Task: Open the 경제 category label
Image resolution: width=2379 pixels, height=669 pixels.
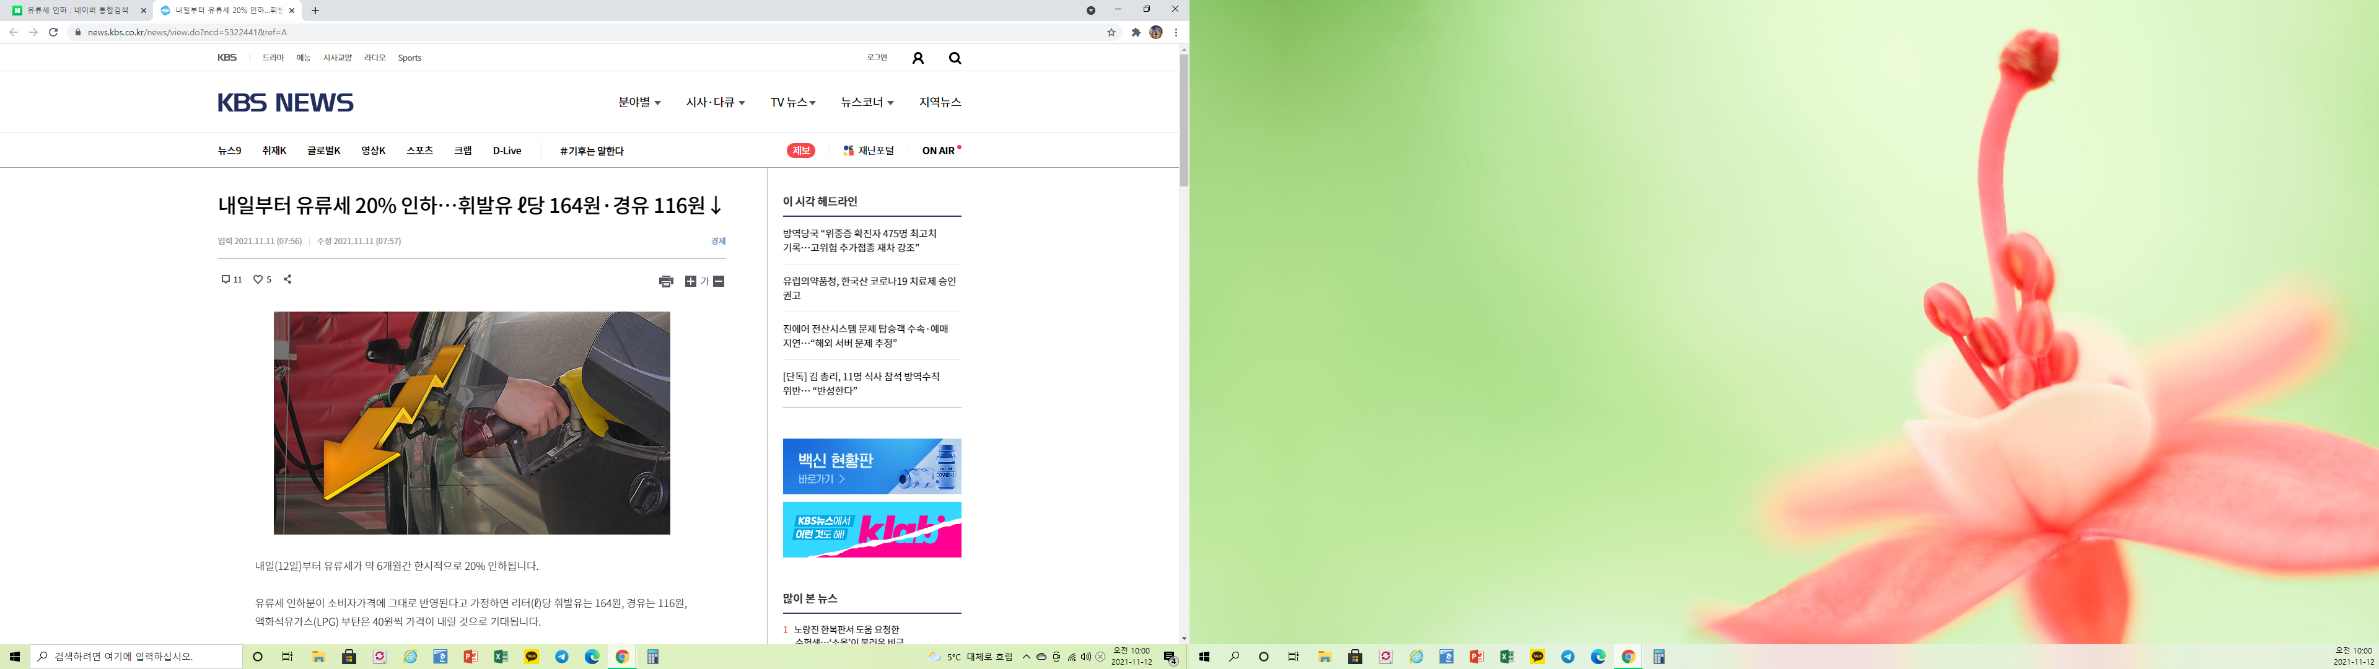Action: (719, 241)
